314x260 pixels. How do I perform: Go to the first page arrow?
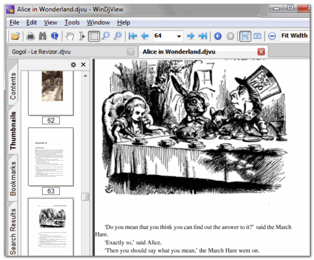point(133,36)
